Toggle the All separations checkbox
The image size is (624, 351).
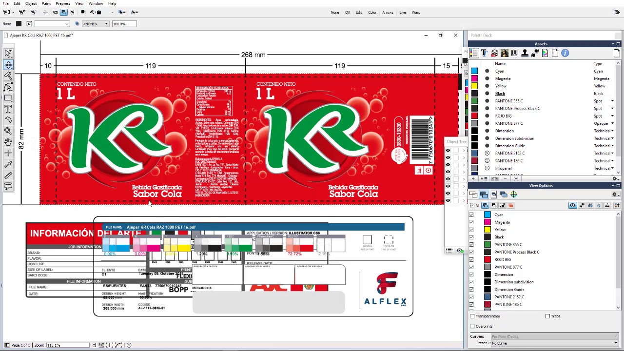click(471, 205)
